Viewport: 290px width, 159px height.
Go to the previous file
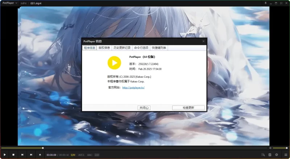[22, 155]
